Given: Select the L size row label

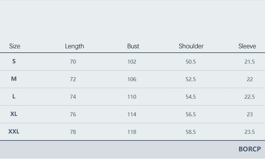Looking at the screenshot, I should [x=14, y=96].
